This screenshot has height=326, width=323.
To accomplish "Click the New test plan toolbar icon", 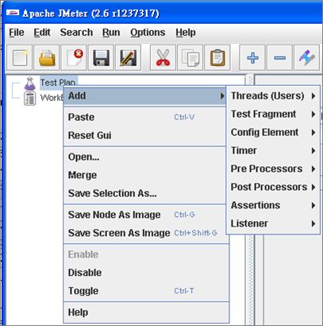I will [x=19, y=57].
